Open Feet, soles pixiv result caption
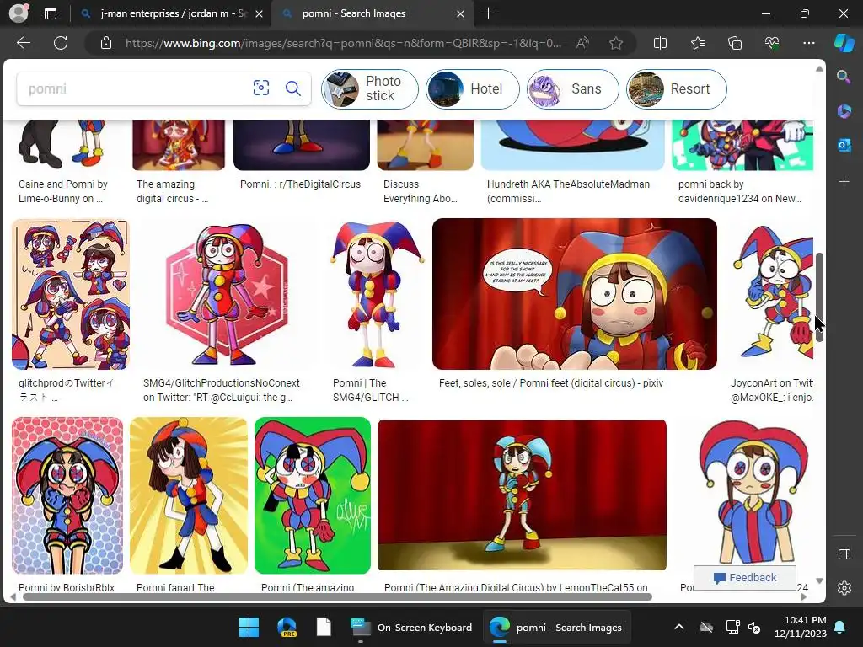This screenshot has width=863, height=647. [551, 383]
